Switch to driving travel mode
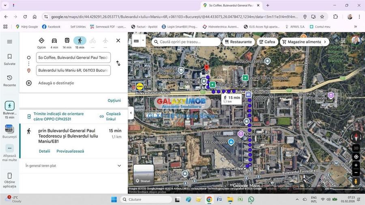365x205 pixels. [54, 42]
